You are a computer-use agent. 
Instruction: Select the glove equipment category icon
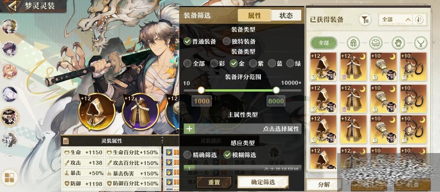398,43
